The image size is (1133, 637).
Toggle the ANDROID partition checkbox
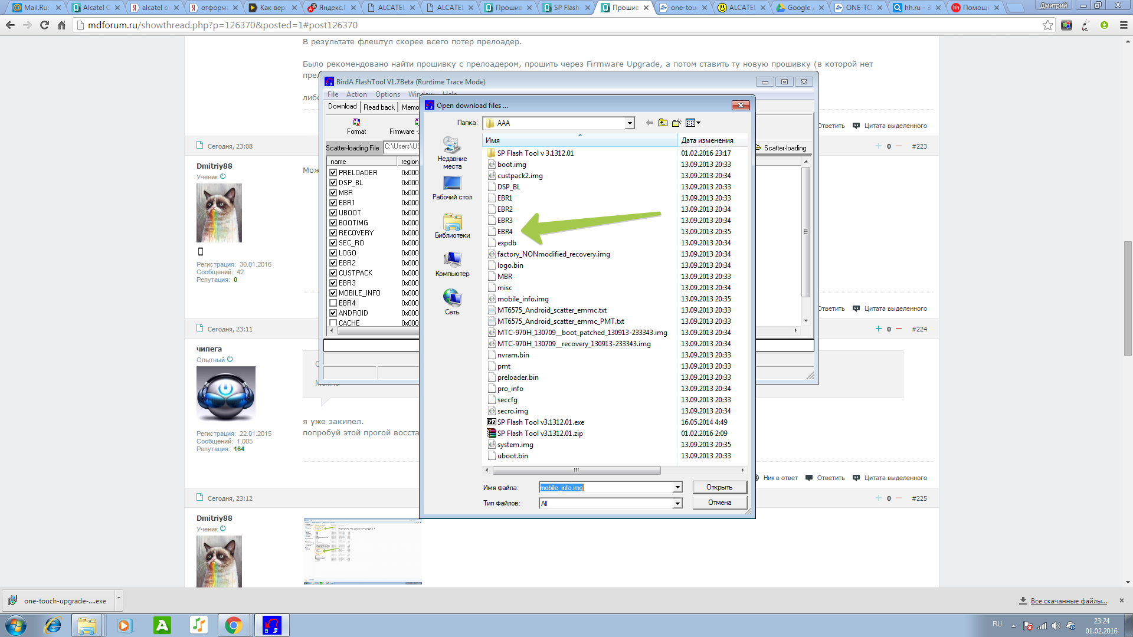point(333,313)
